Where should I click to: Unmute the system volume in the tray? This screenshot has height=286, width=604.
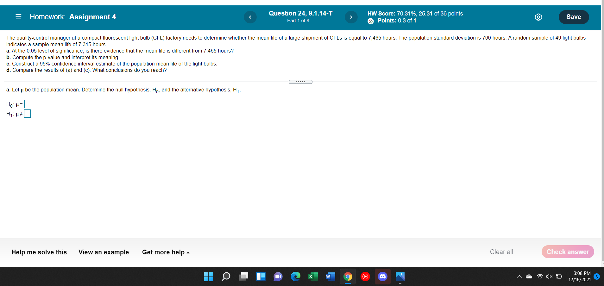[549, 276]
